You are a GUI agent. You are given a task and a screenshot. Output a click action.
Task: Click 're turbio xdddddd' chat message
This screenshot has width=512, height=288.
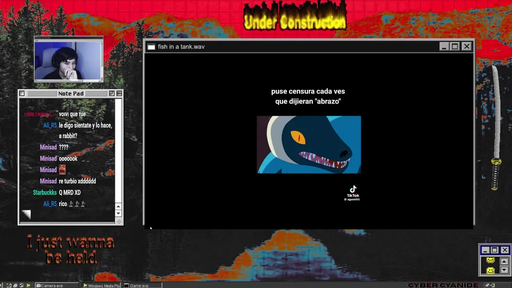point(77,181)
